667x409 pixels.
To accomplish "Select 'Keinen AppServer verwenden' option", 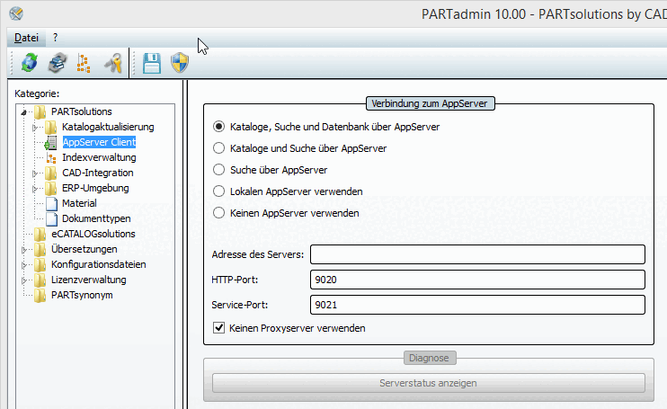I will pyautogui.click(x=218, y=213).
